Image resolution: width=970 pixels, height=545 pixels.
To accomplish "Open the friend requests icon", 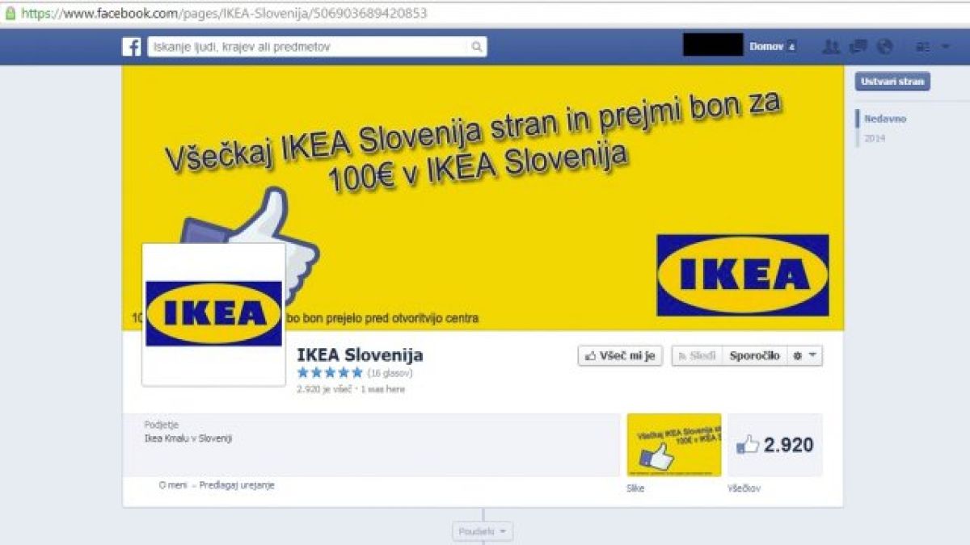I will [x=830, y=47].
